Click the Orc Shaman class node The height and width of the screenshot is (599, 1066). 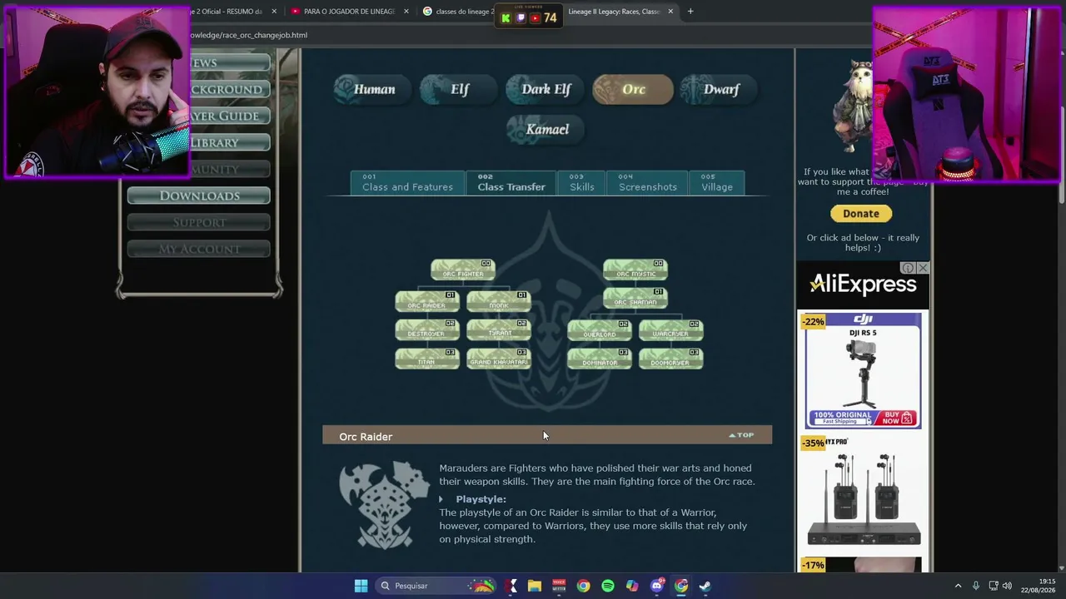click(635, 298)
